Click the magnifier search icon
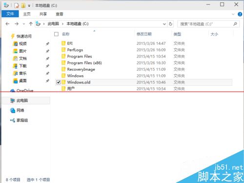The height and width of the screenshot is (183, 244). (x=235, y=24)
